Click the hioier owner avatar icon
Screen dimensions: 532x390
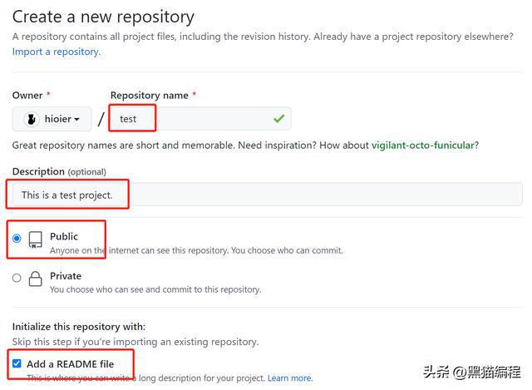32,119
